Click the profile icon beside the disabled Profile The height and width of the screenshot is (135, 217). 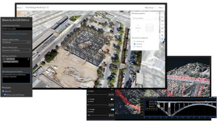pyautogui.click(x=88, y=99)
